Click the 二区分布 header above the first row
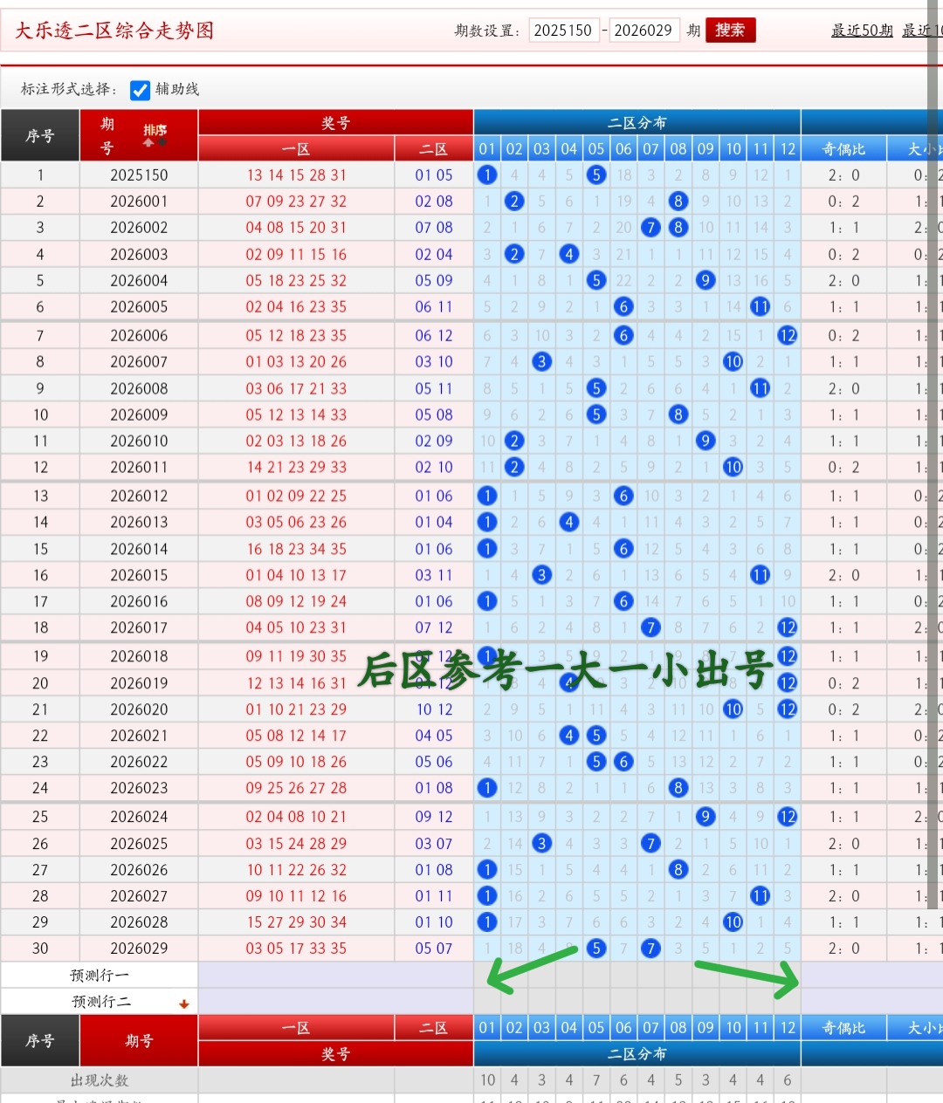The height and width of the screenshot is (1103, 943). (x=637, y=122)
